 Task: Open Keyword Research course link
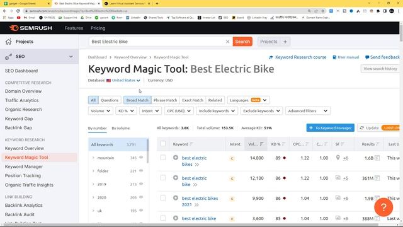point(298,57)
